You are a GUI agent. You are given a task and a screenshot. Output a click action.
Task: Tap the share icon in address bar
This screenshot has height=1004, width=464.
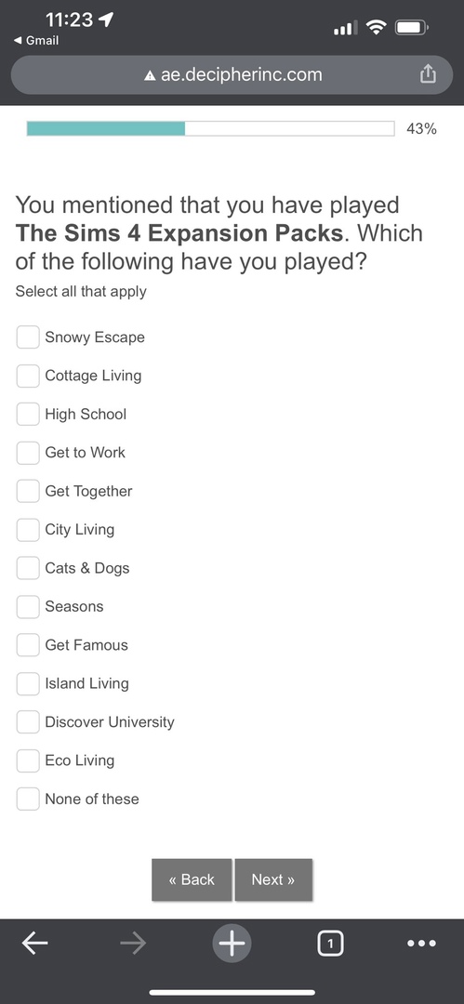pyautogui.click(x=428, y=75)
